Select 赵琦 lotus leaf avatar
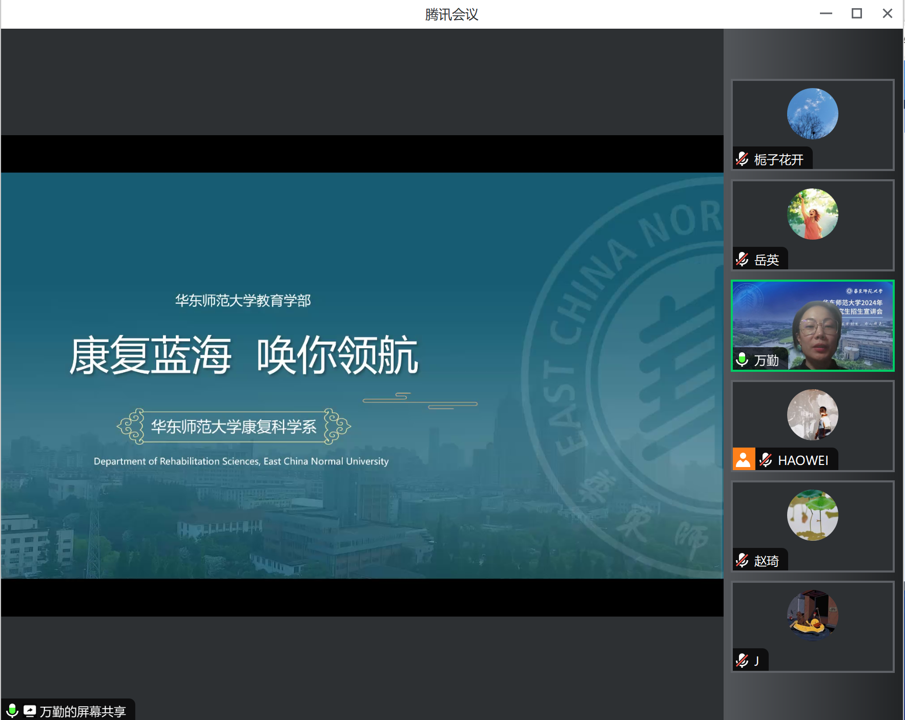 point(813,515)
